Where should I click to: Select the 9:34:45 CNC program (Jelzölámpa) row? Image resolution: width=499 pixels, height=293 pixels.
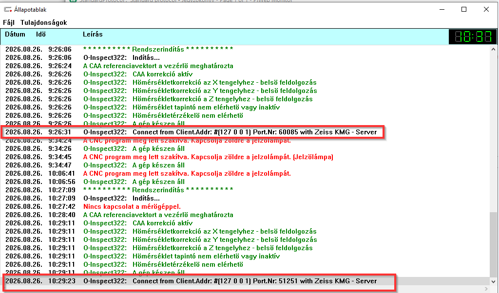245,157
